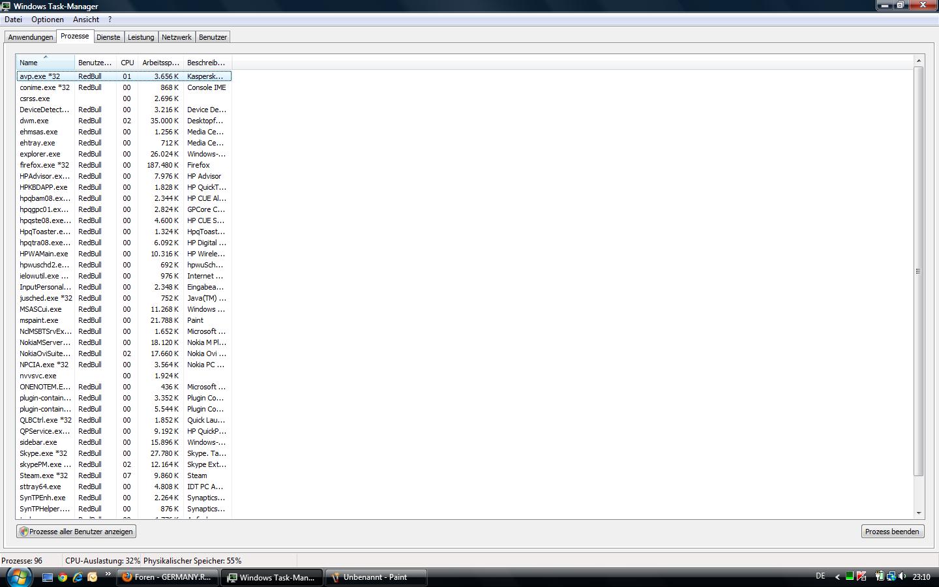Open the Ansicht menu
This screenshot has height=587, width=939.
coord(86,20)
